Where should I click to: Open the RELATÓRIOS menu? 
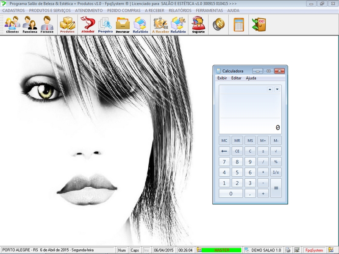tap(180, 10)
